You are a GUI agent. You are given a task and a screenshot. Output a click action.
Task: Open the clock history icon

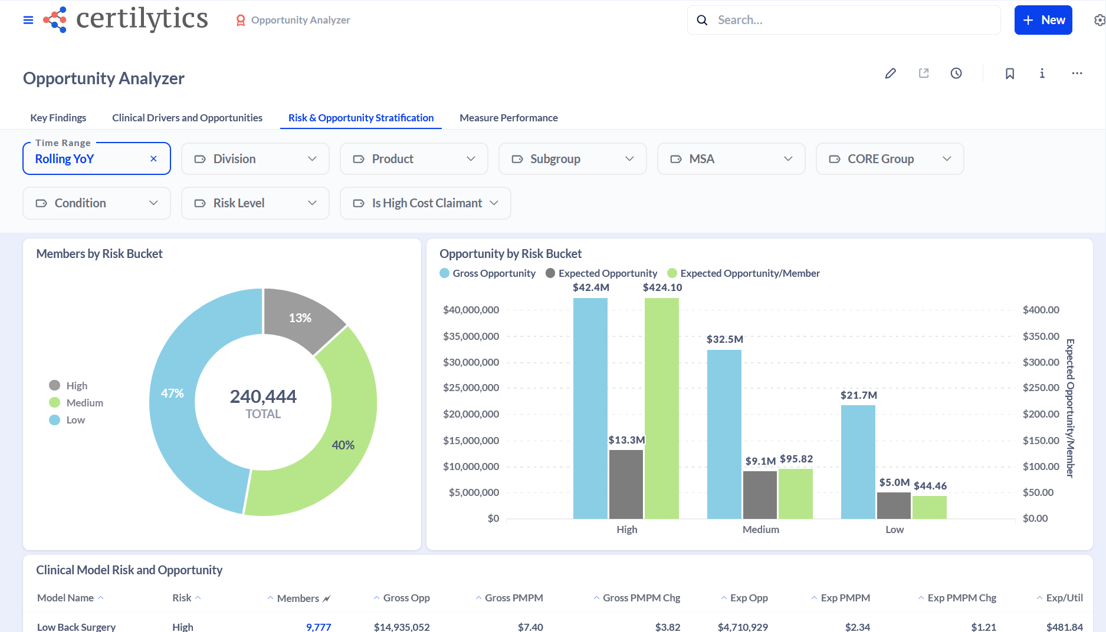956,73
